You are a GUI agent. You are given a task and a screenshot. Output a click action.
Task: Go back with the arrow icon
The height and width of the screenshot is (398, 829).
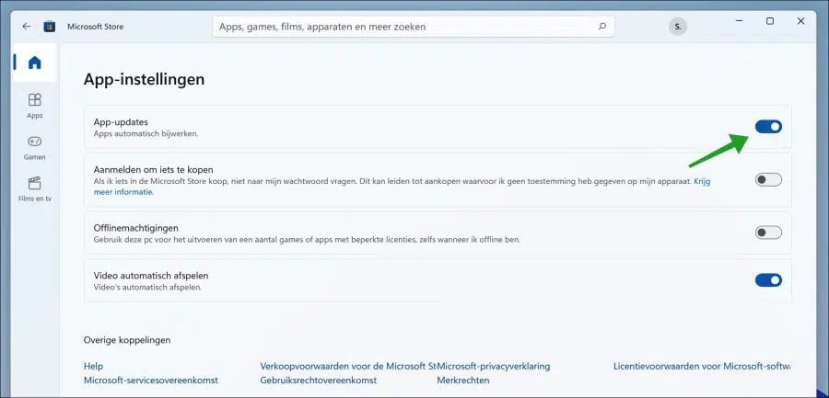click(27, 27)
